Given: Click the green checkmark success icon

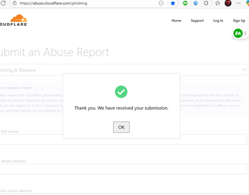Looking at the screenshot, I should (x=121, y=92).
